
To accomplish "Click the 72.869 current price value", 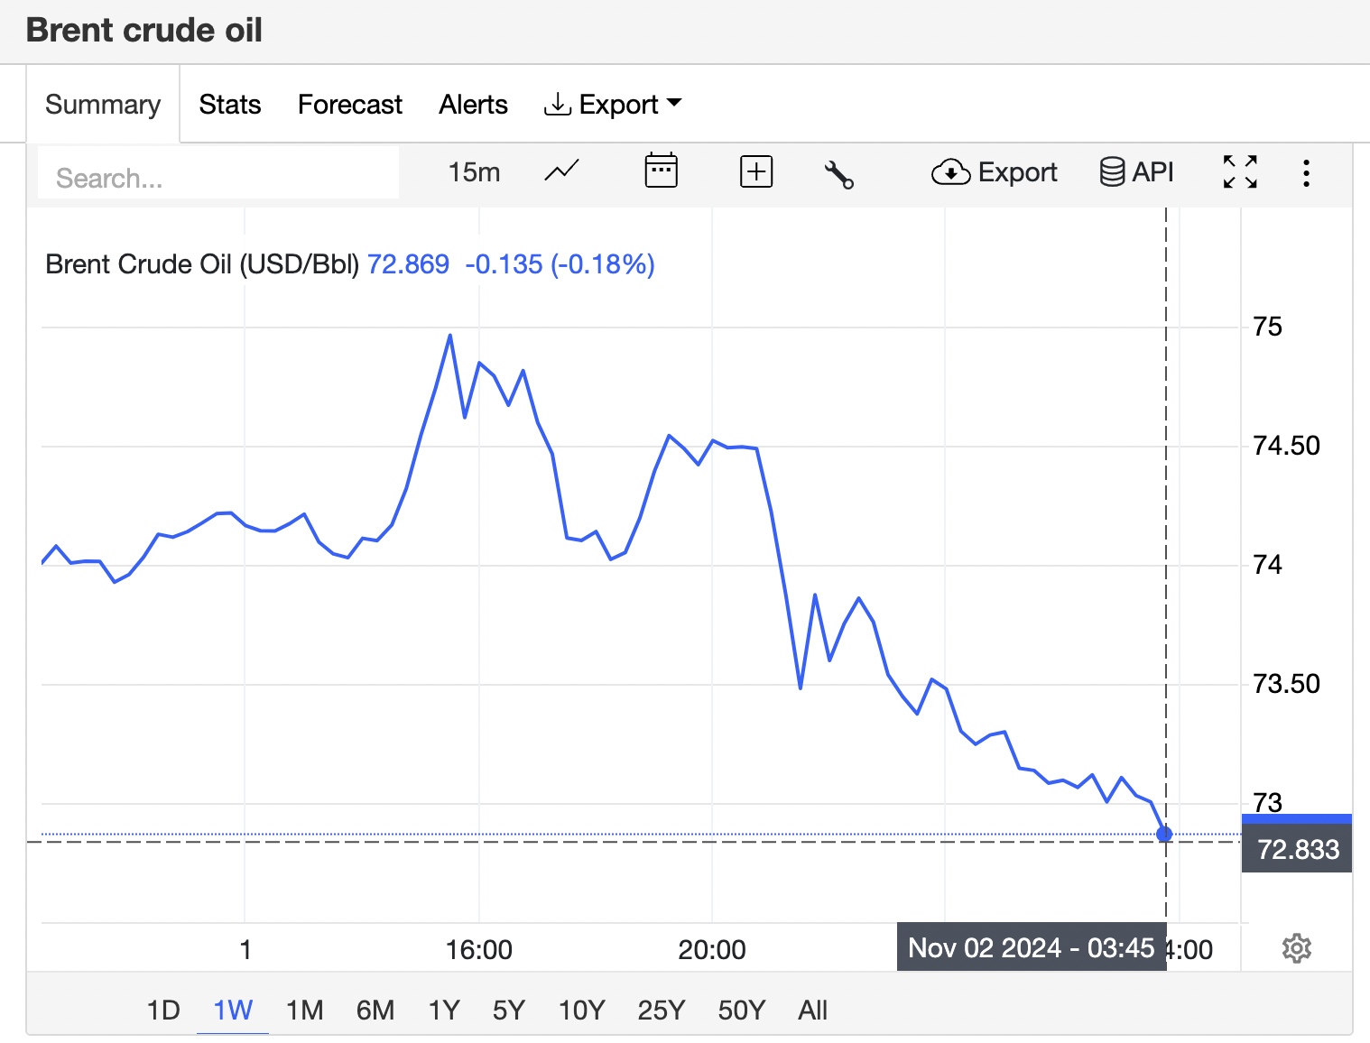I will pos(408,264).
